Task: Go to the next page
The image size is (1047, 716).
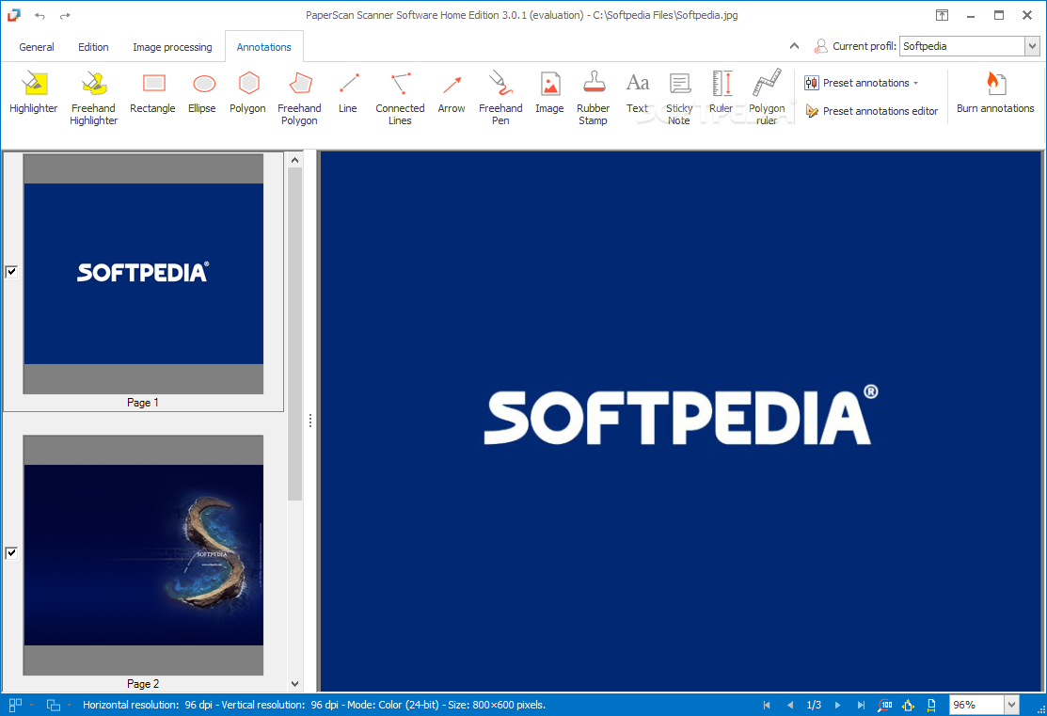Action: pos(837,705)
